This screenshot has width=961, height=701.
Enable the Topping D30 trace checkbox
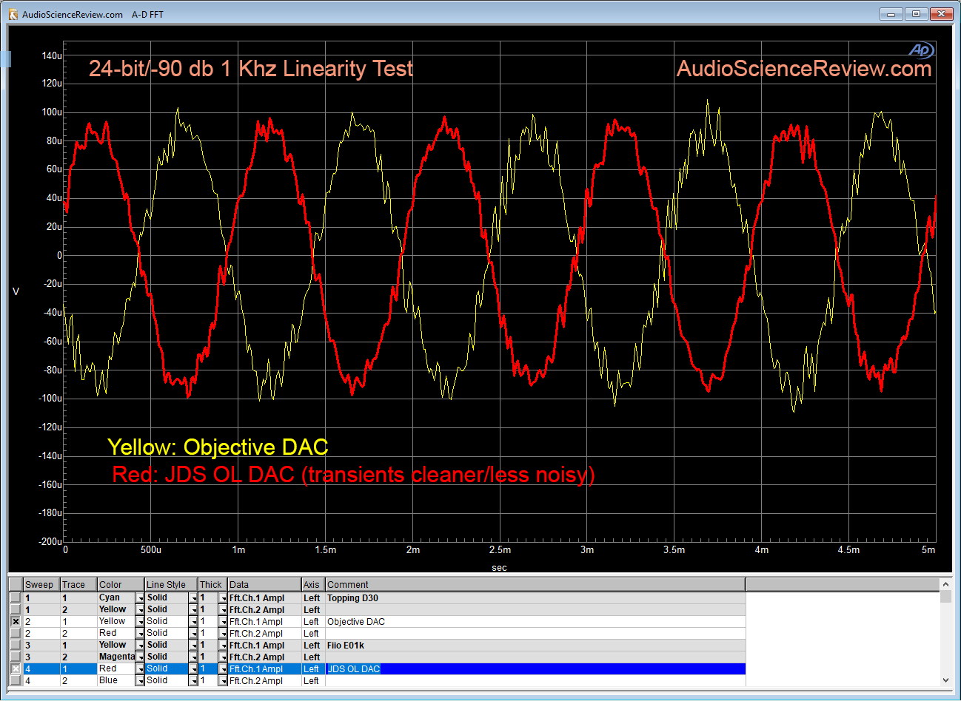click(x=16, y=597)
